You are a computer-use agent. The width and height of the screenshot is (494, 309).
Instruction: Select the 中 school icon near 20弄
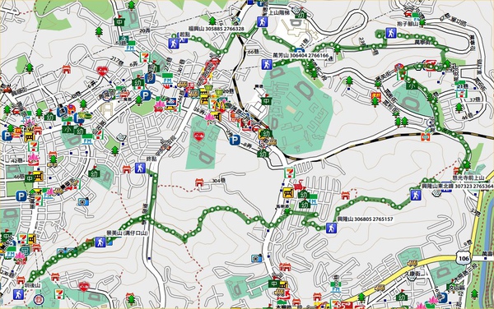click(119, 21)
